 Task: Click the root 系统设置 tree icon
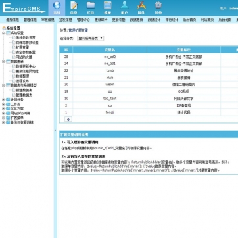[x=4, y=28]
